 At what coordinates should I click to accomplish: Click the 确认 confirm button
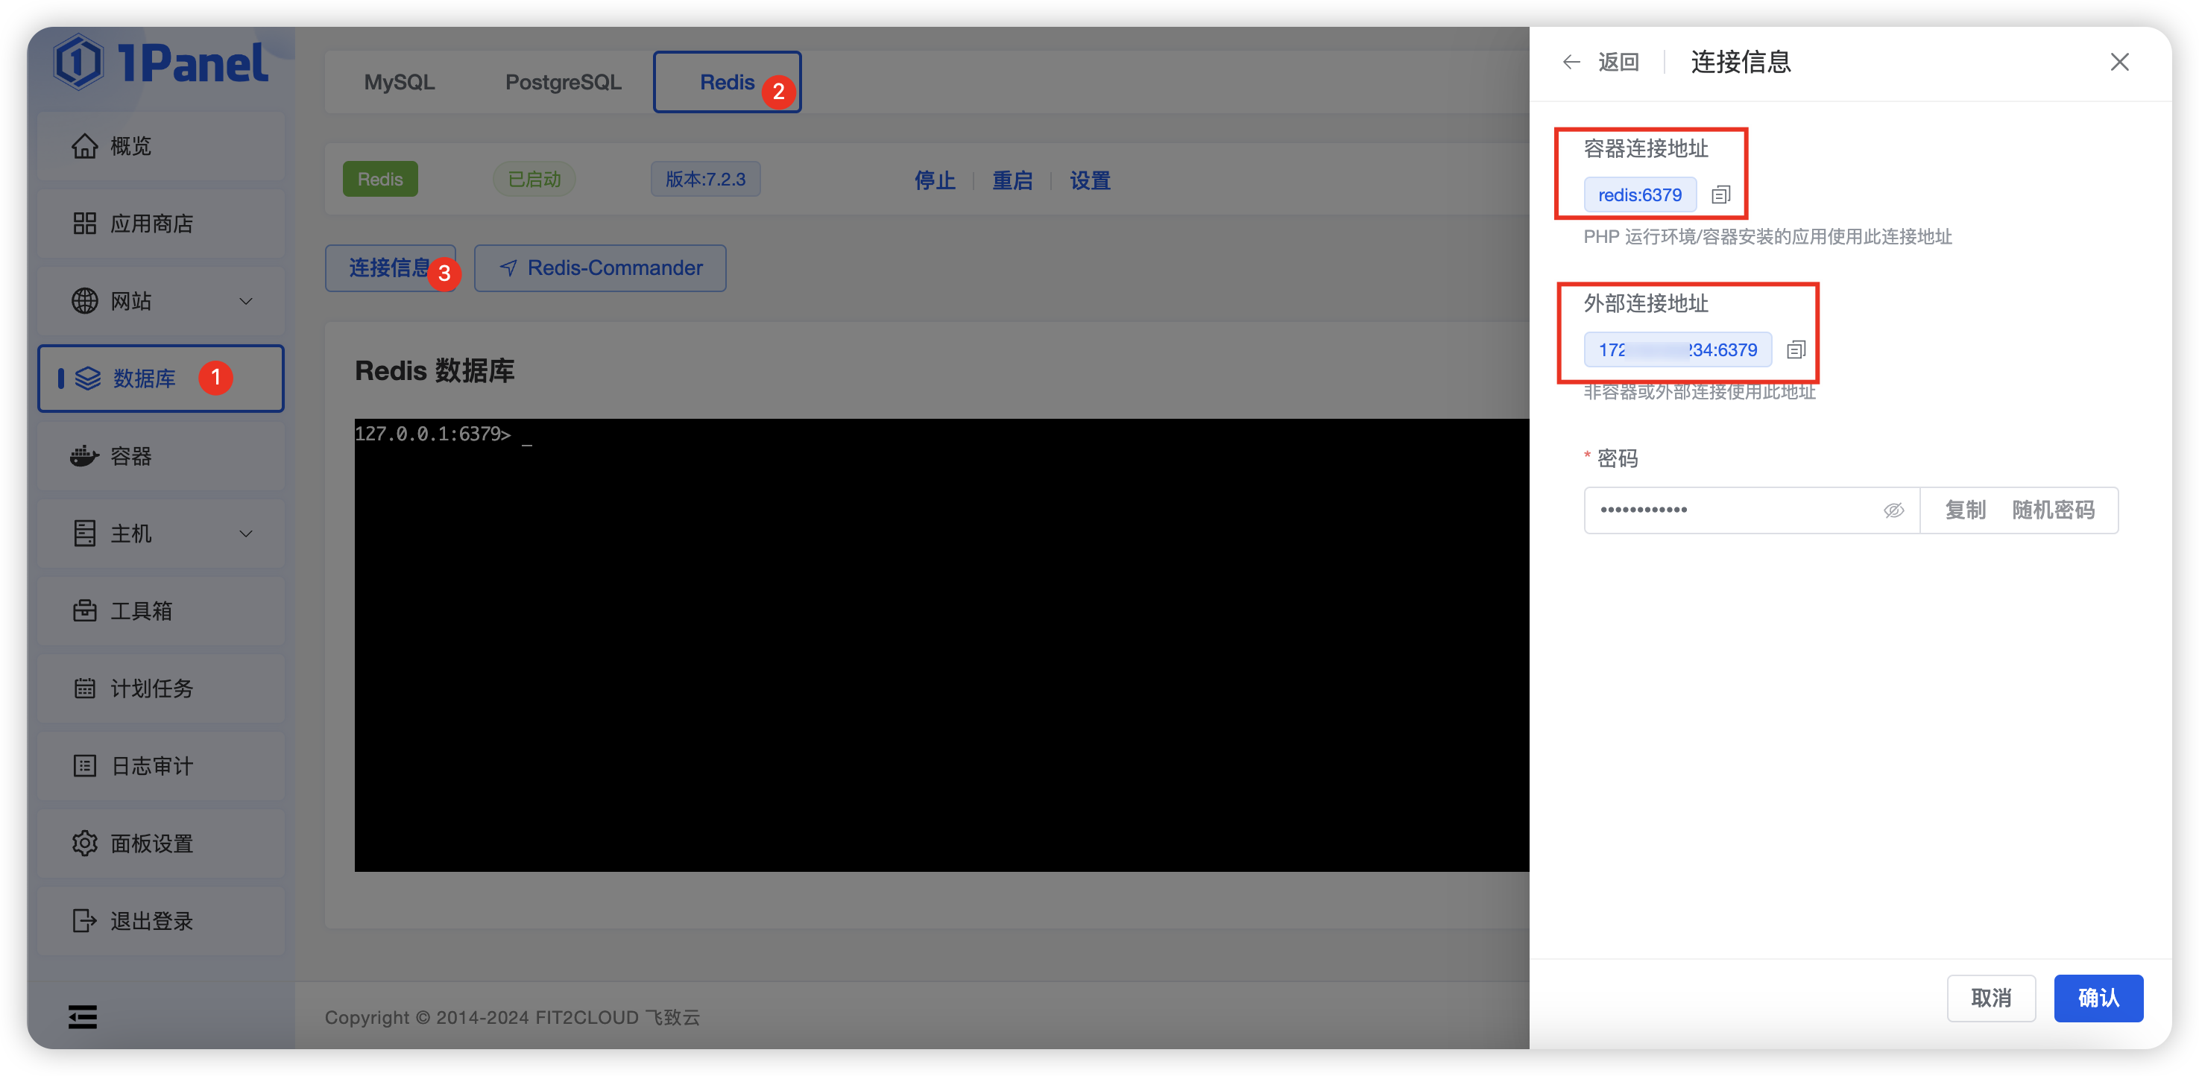(x=2098, y=998)
